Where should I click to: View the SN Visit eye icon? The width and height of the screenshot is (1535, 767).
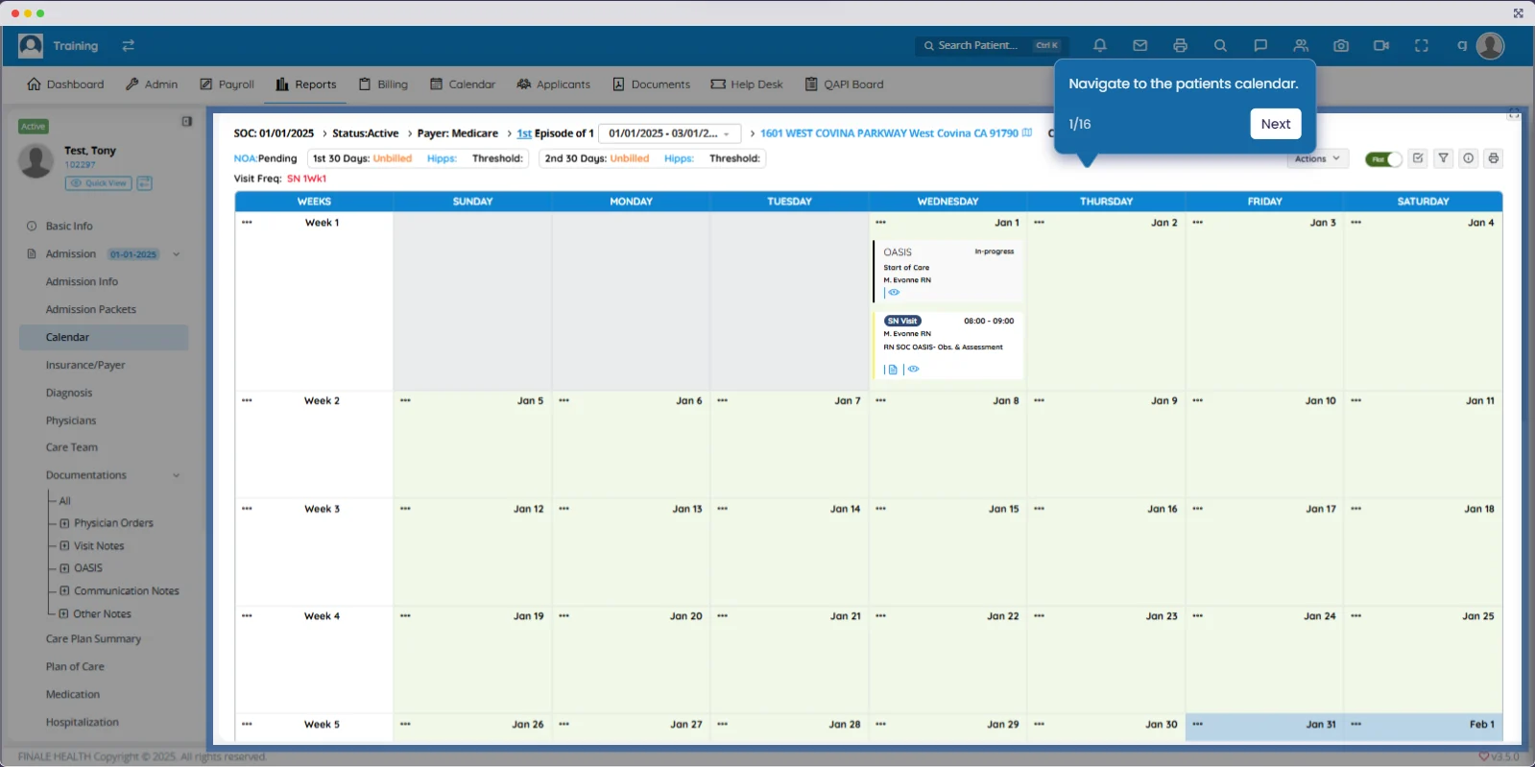(x=914, y=370)
